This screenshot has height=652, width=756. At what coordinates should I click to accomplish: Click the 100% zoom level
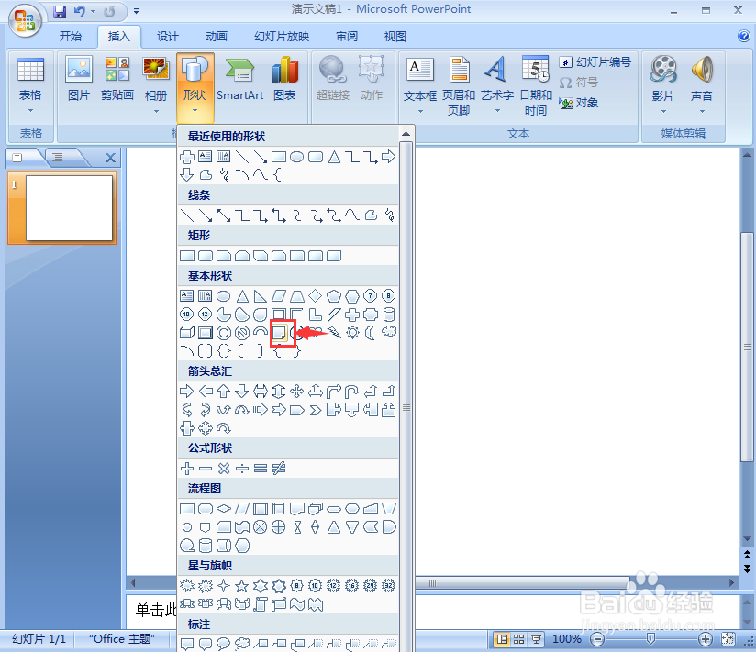point(566,639)
